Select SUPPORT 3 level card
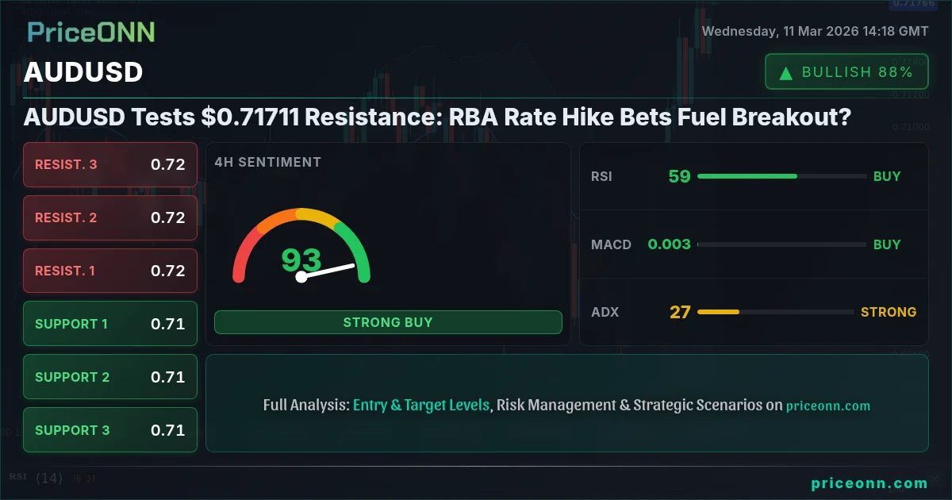Viewport: 952px width, 500px height. [x=110, y=430]
